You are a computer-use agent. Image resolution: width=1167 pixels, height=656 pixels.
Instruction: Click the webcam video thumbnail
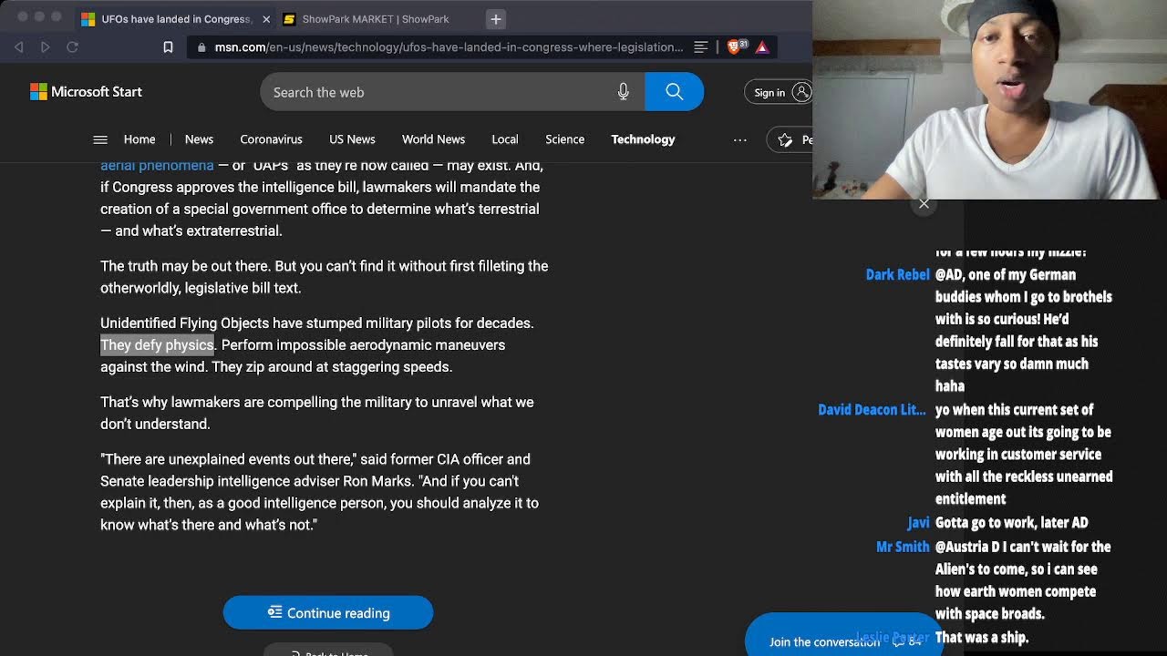[x=989, y=99]
